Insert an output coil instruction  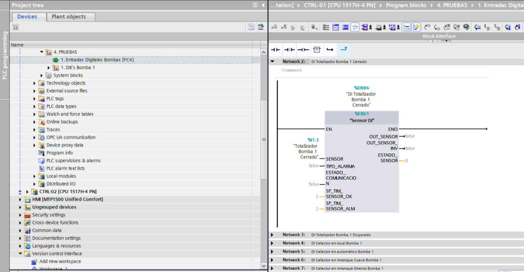303,50
